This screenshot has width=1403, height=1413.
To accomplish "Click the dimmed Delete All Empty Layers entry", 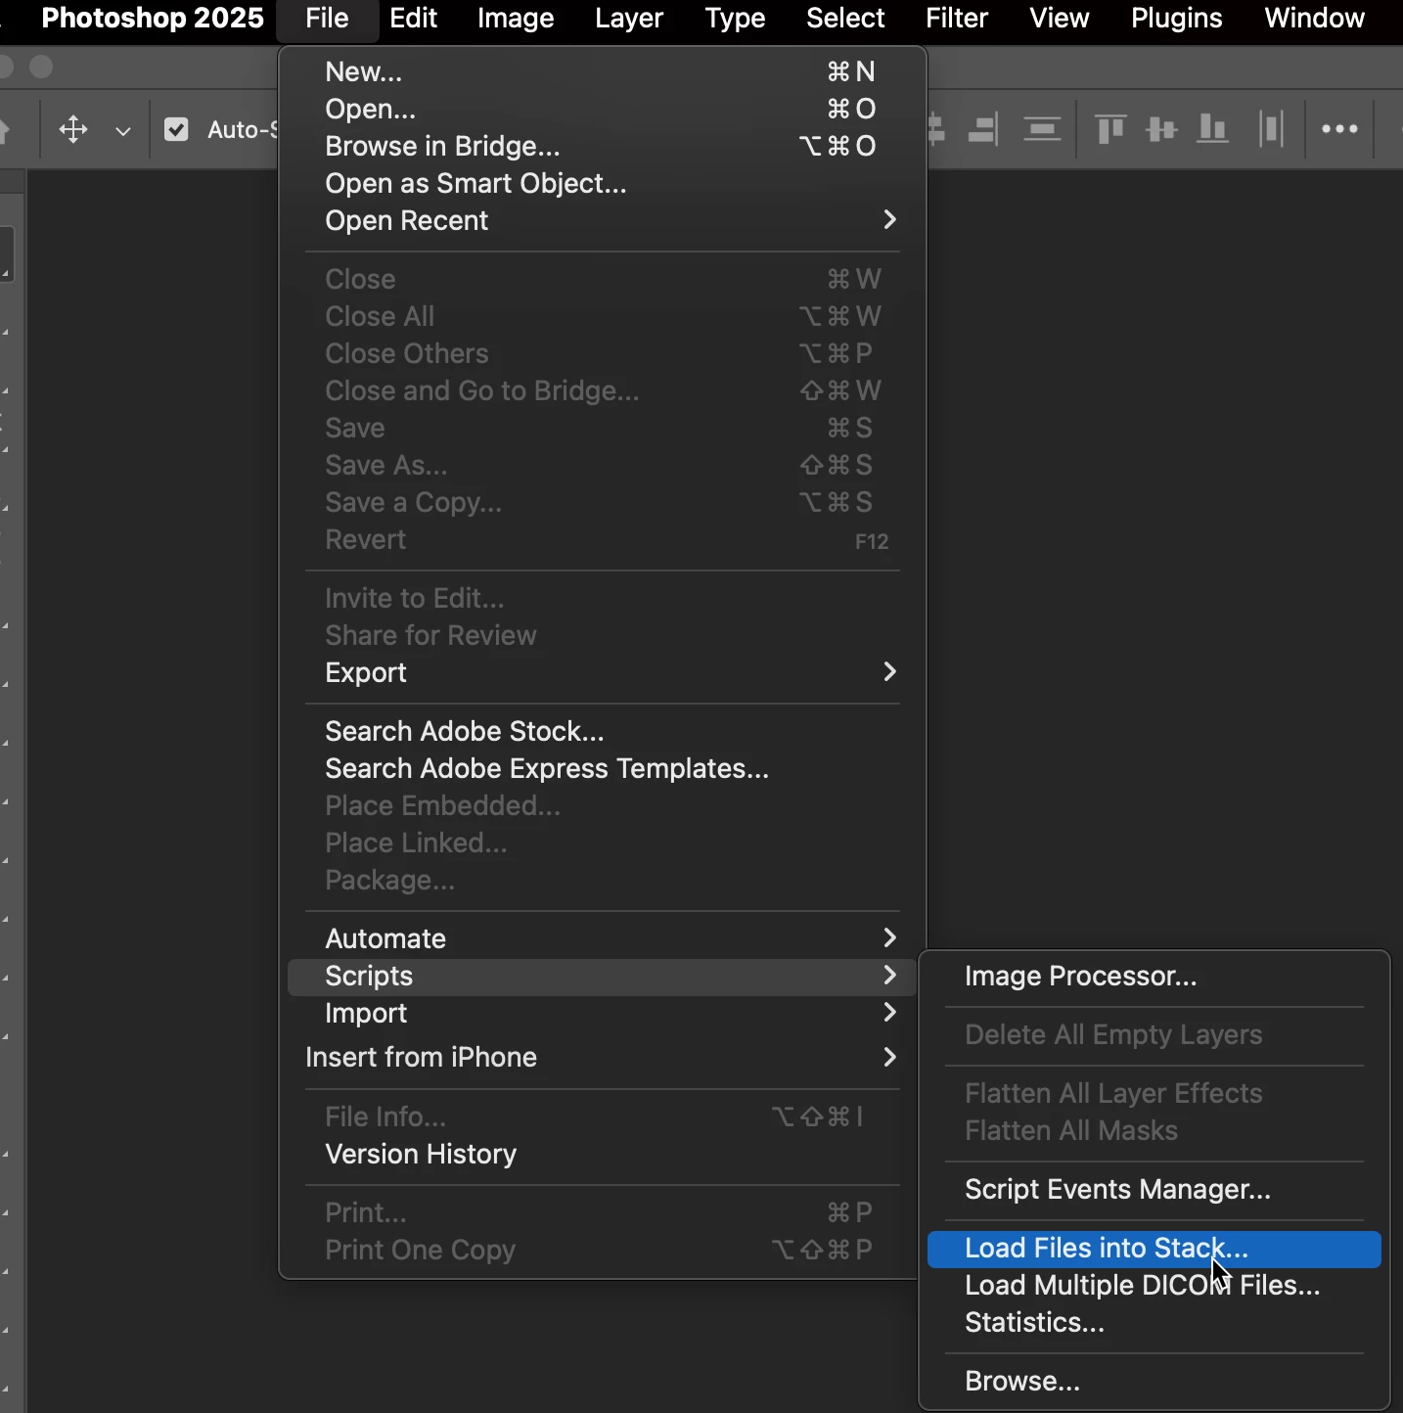I will click(1154, 1034).
